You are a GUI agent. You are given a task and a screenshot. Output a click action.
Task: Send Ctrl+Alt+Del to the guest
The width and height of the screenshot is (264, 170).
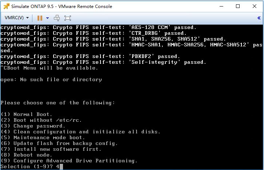tap(57, 18)
